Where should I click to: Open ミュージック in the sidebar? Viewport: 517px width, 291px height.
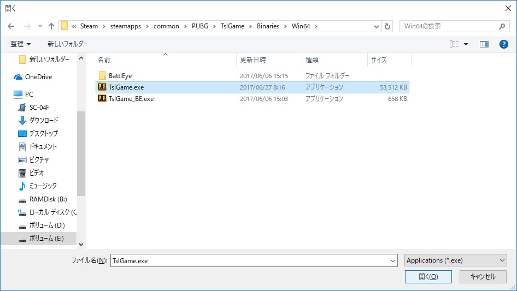(x=43, y=186)
